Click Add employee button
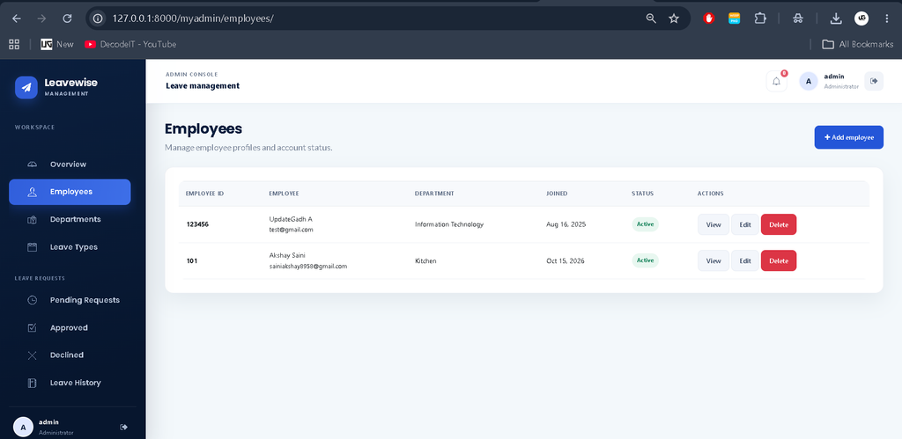This screenshot has height=439, width=902. coord(848,137)
